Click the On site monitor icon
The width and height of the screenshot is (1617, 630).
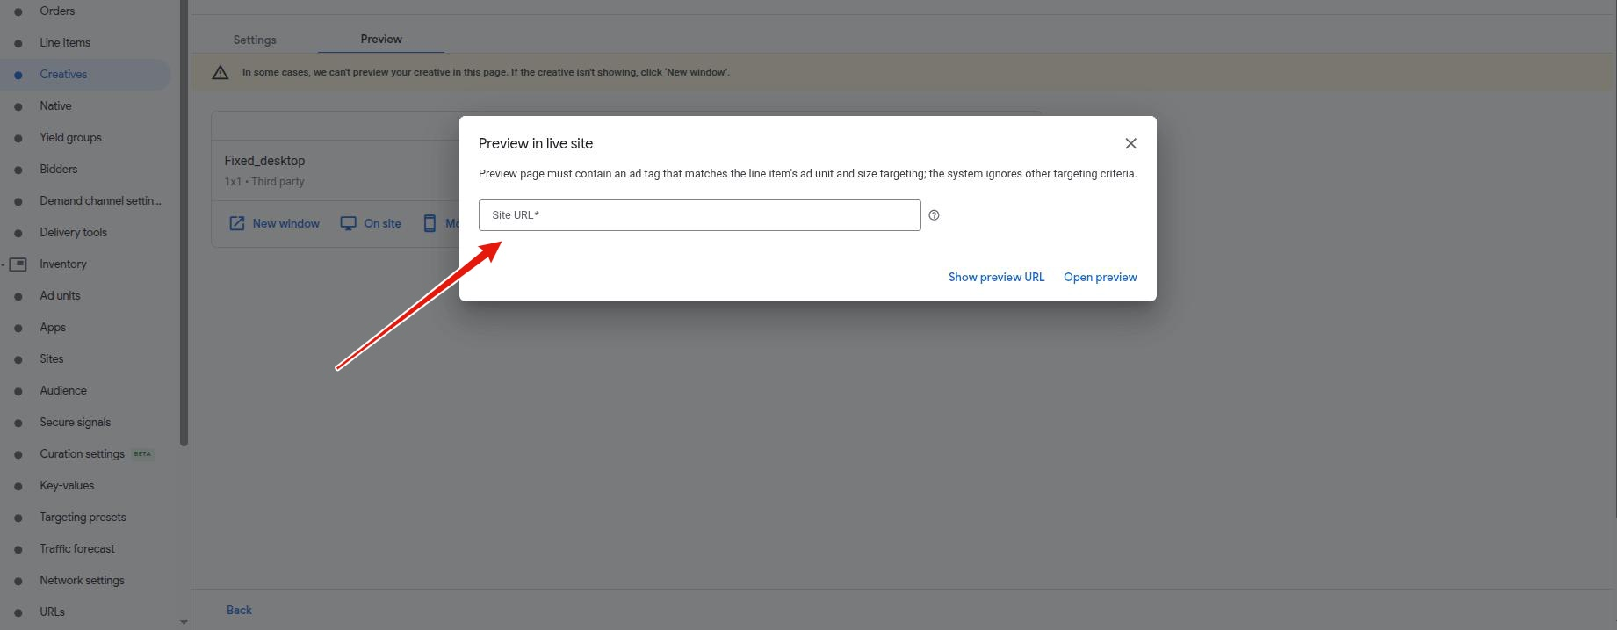(x=349, y=223)
